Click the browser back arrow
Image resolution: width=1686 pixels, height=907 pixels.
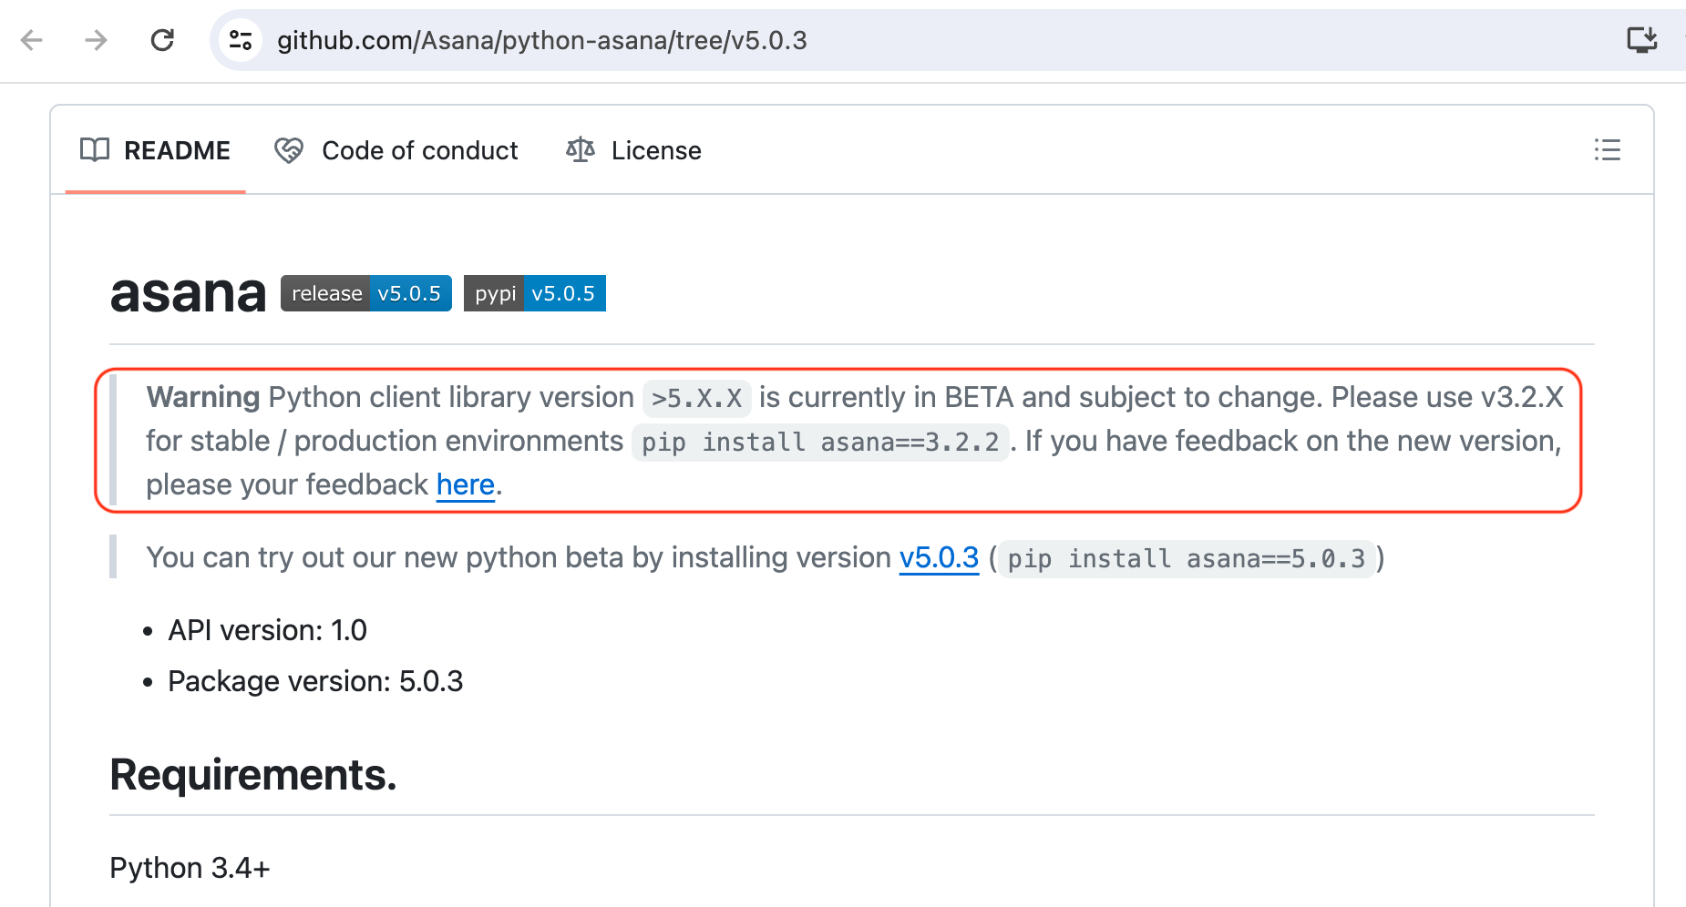coord(32,40)
